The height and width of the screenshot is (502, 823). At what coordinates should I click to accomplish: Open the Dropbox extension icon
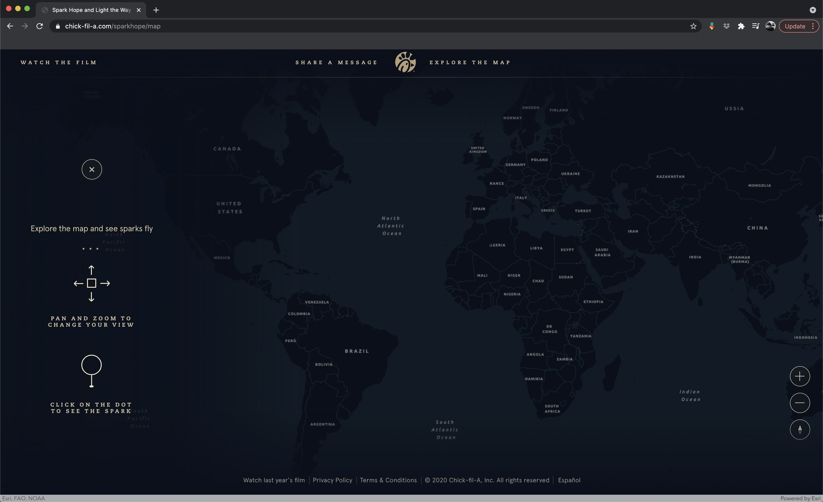click(727, 26)
